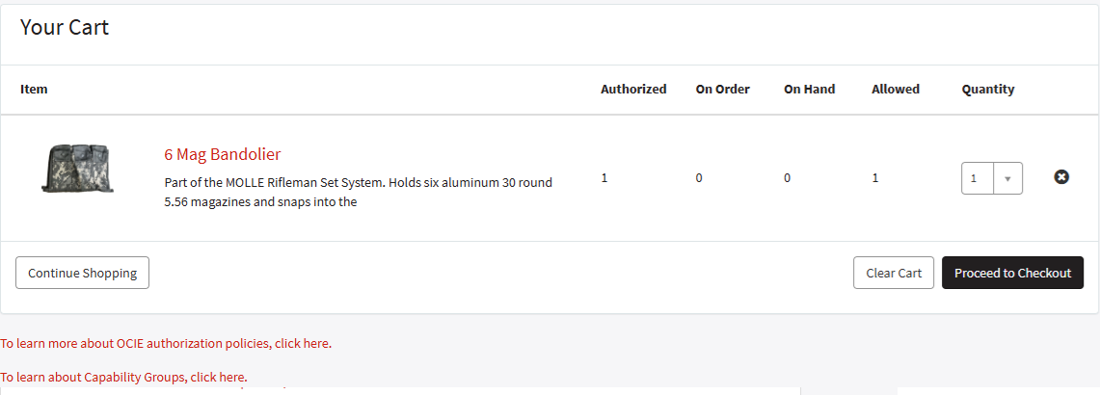This screenshot has width=1100, height=395.
Task: Open the Quantity dropdown arrow
Action: click(1007, 178)
